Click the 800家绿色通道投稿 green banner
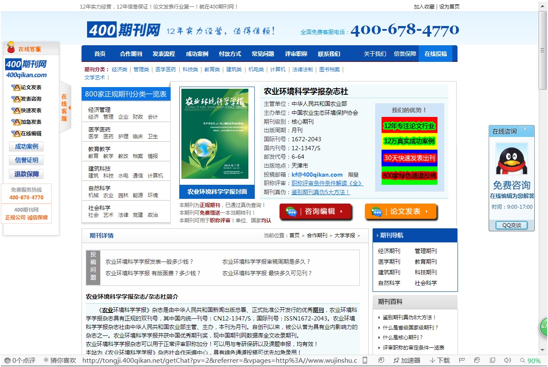 tap(409, 175)
